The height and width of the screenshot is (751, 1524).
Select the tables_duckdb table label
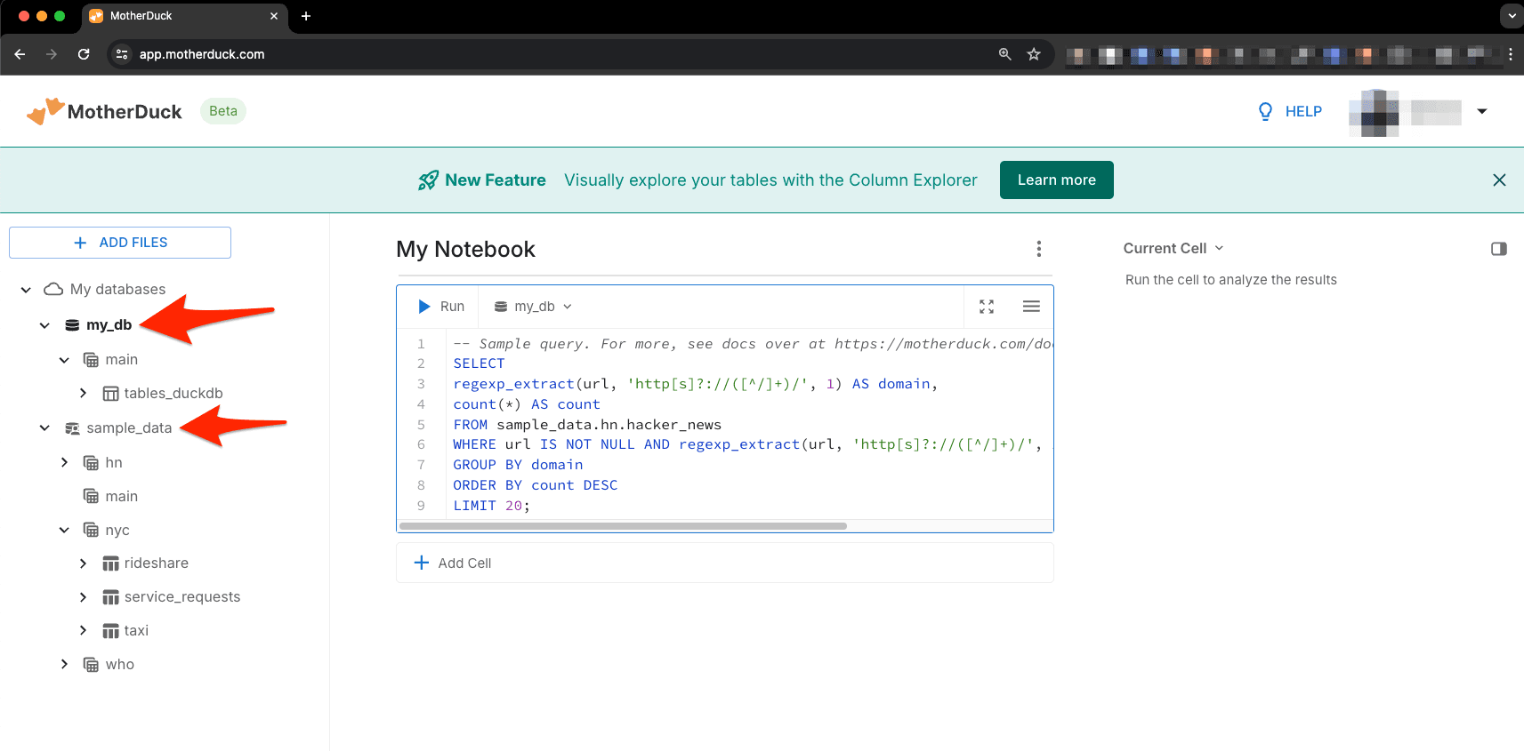click(173, 393)
